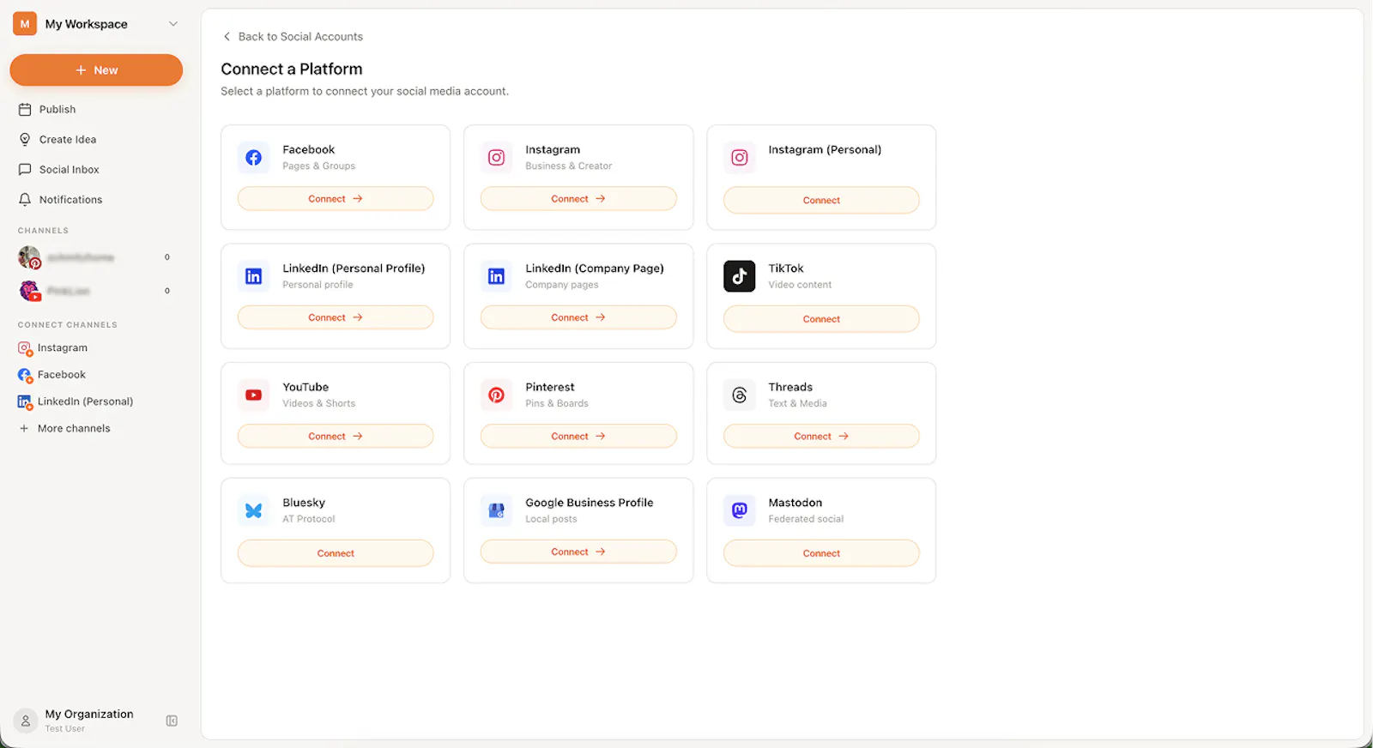Image resolution: width=1373 pixels, height=748 pixels.
Task: Click the user avatar icon near My Organization
Action: pos(26,721)
